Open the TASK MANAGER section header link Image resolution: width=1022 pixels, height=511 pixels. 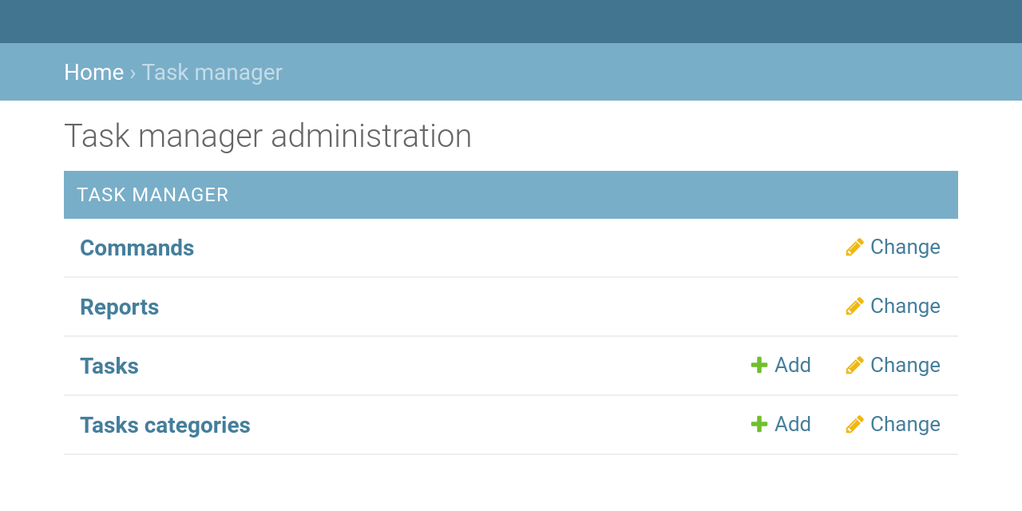click(153, 195)
